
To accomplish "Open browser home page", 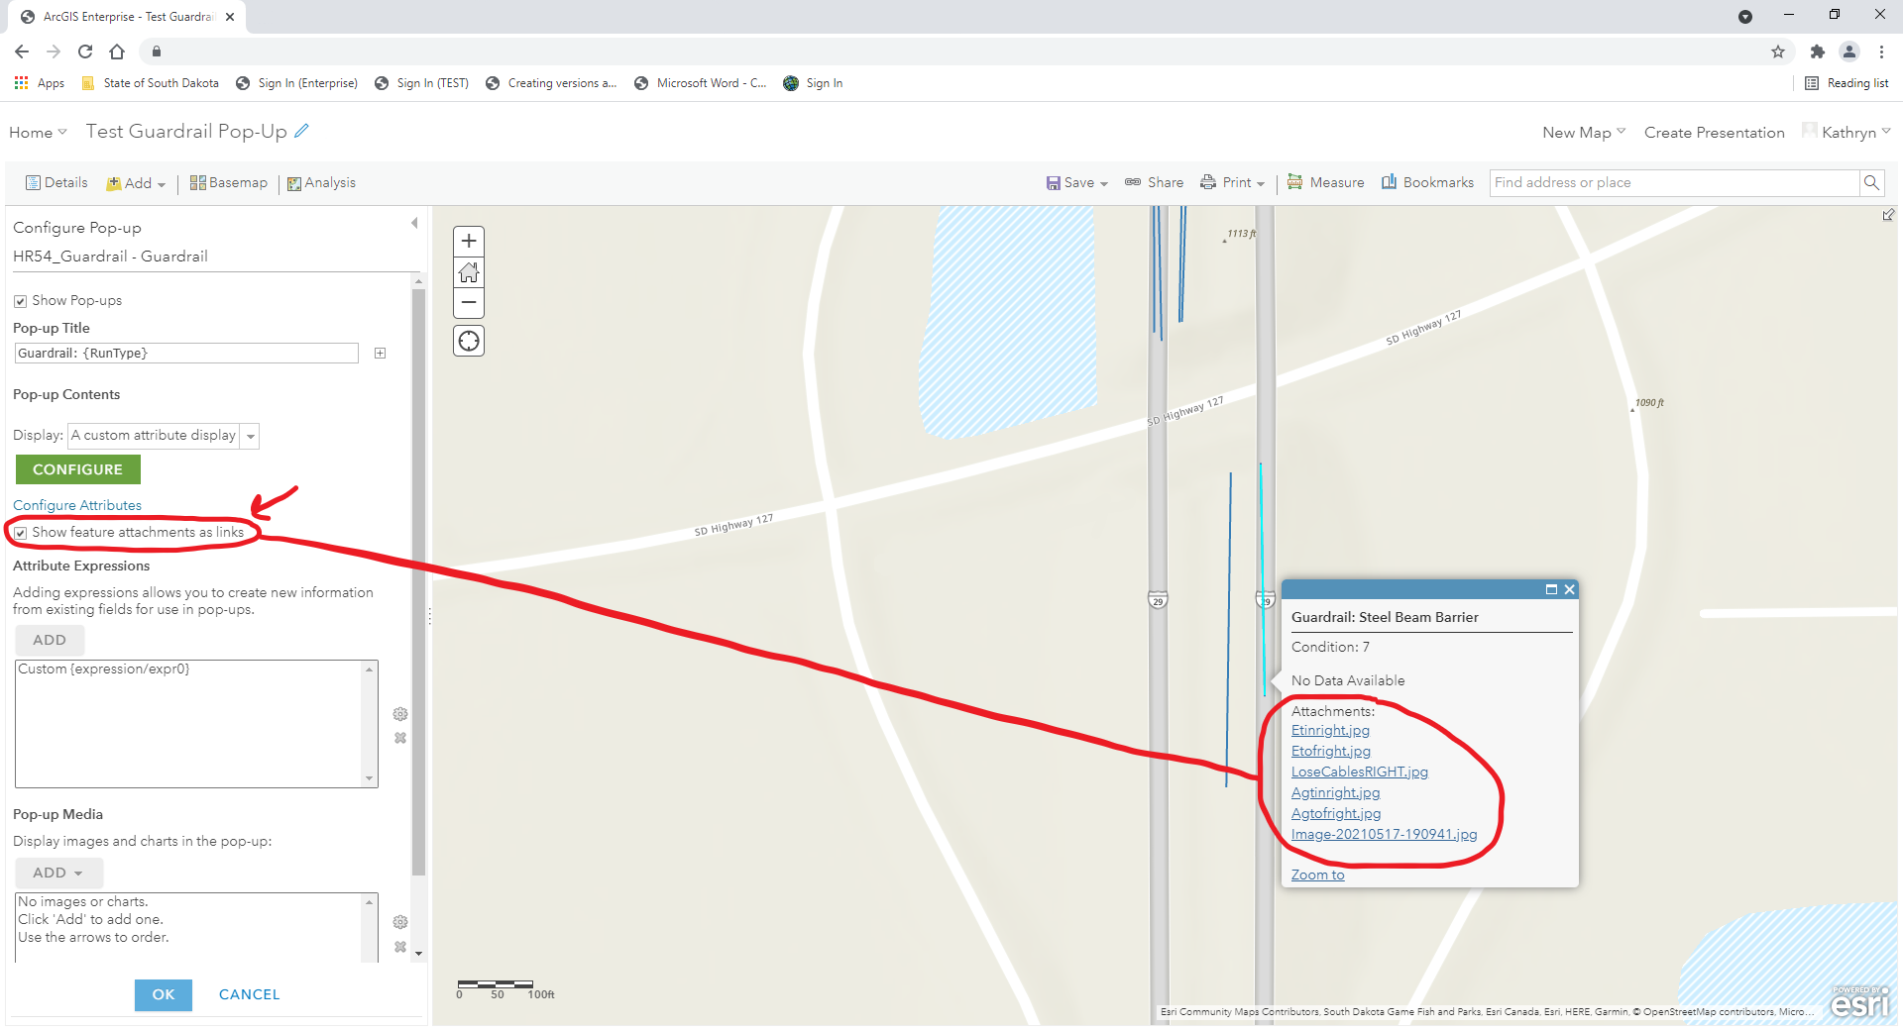I will pyautogui.click(x=117, y=51).
